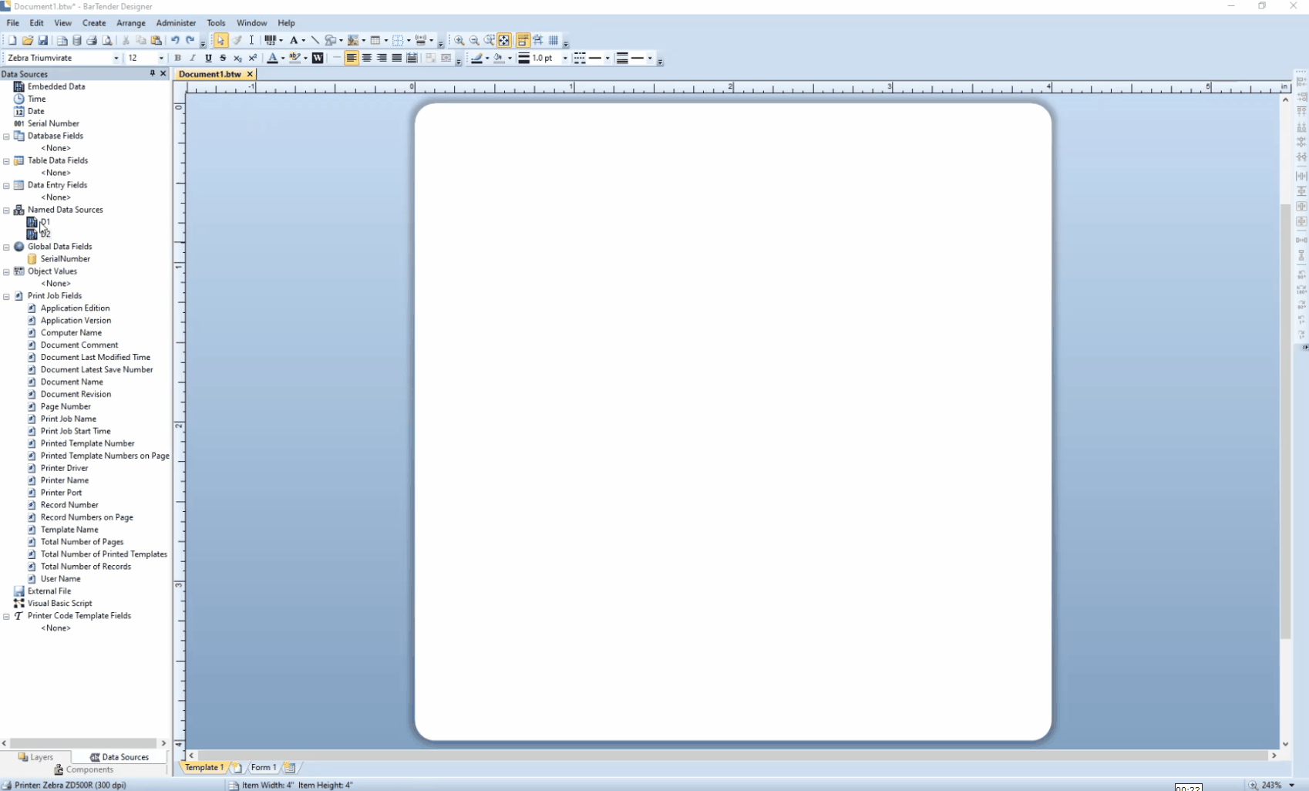
Task: Close the Data Sources panel
Action: pyautogui.click(x=163, y=73)
